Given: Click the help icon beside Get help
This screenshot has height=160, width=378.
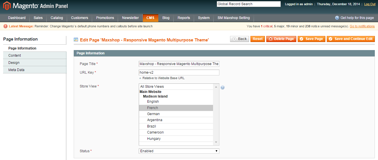Looking at the screenshot, I should pyautogui.click(x=337, y=18).
